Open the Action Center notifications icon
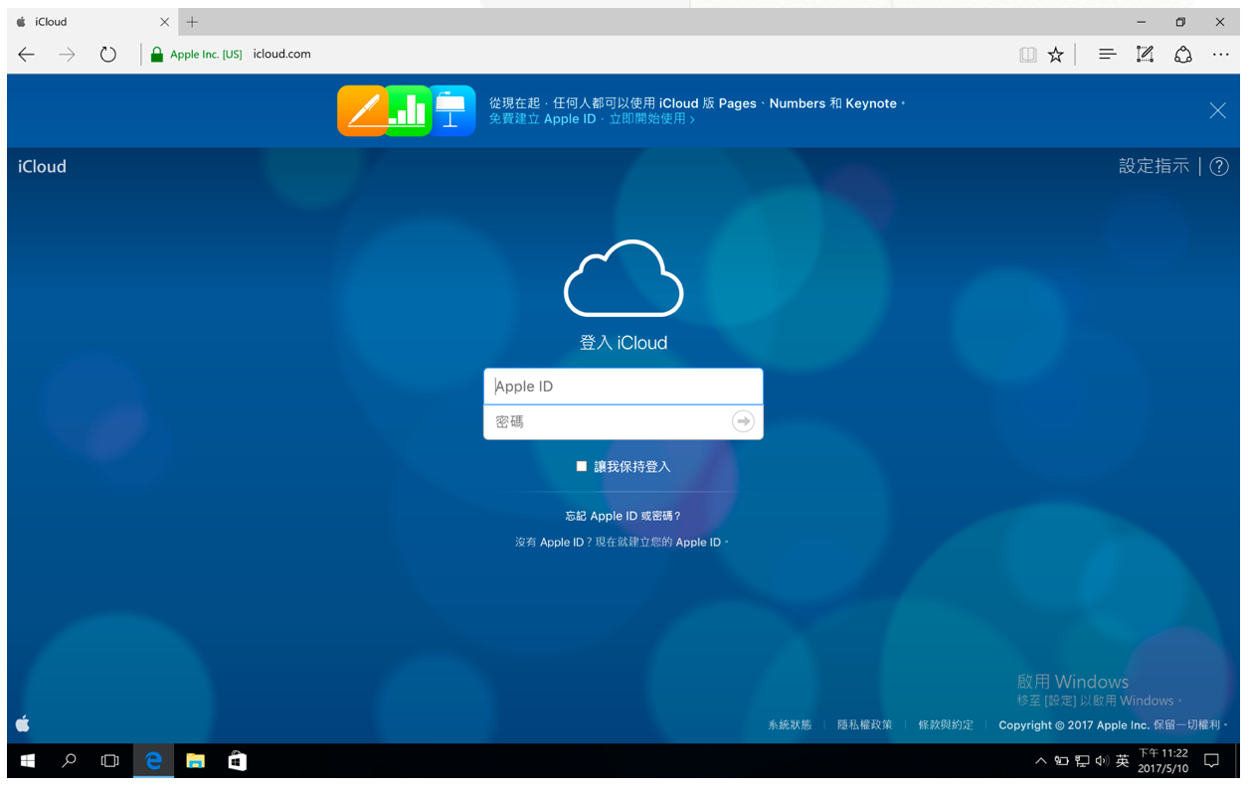Screen dimensions: 1249x789 (1211, 761)
